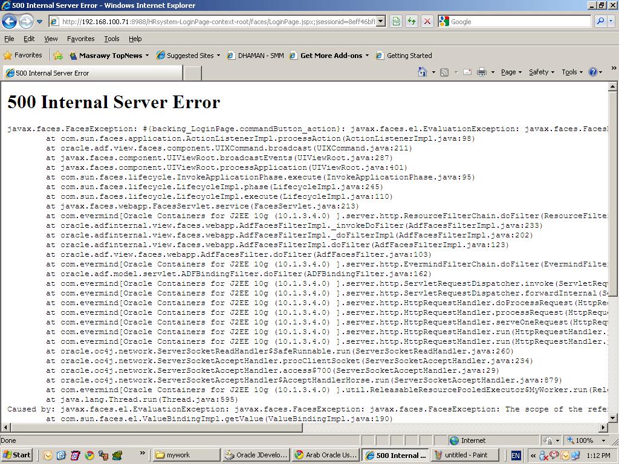Click the Read Mail envelope icon
The width and height of the screenshot is (619, 464).
point(467,72)
